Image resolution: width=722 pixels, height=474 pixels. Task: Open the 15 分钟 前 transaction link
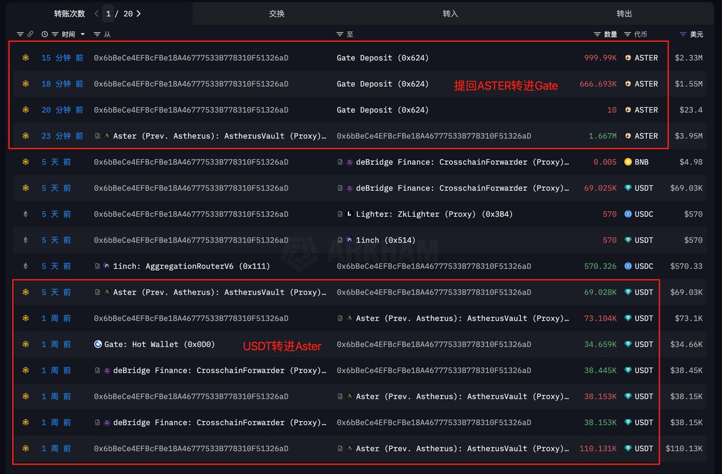(63, 58)
